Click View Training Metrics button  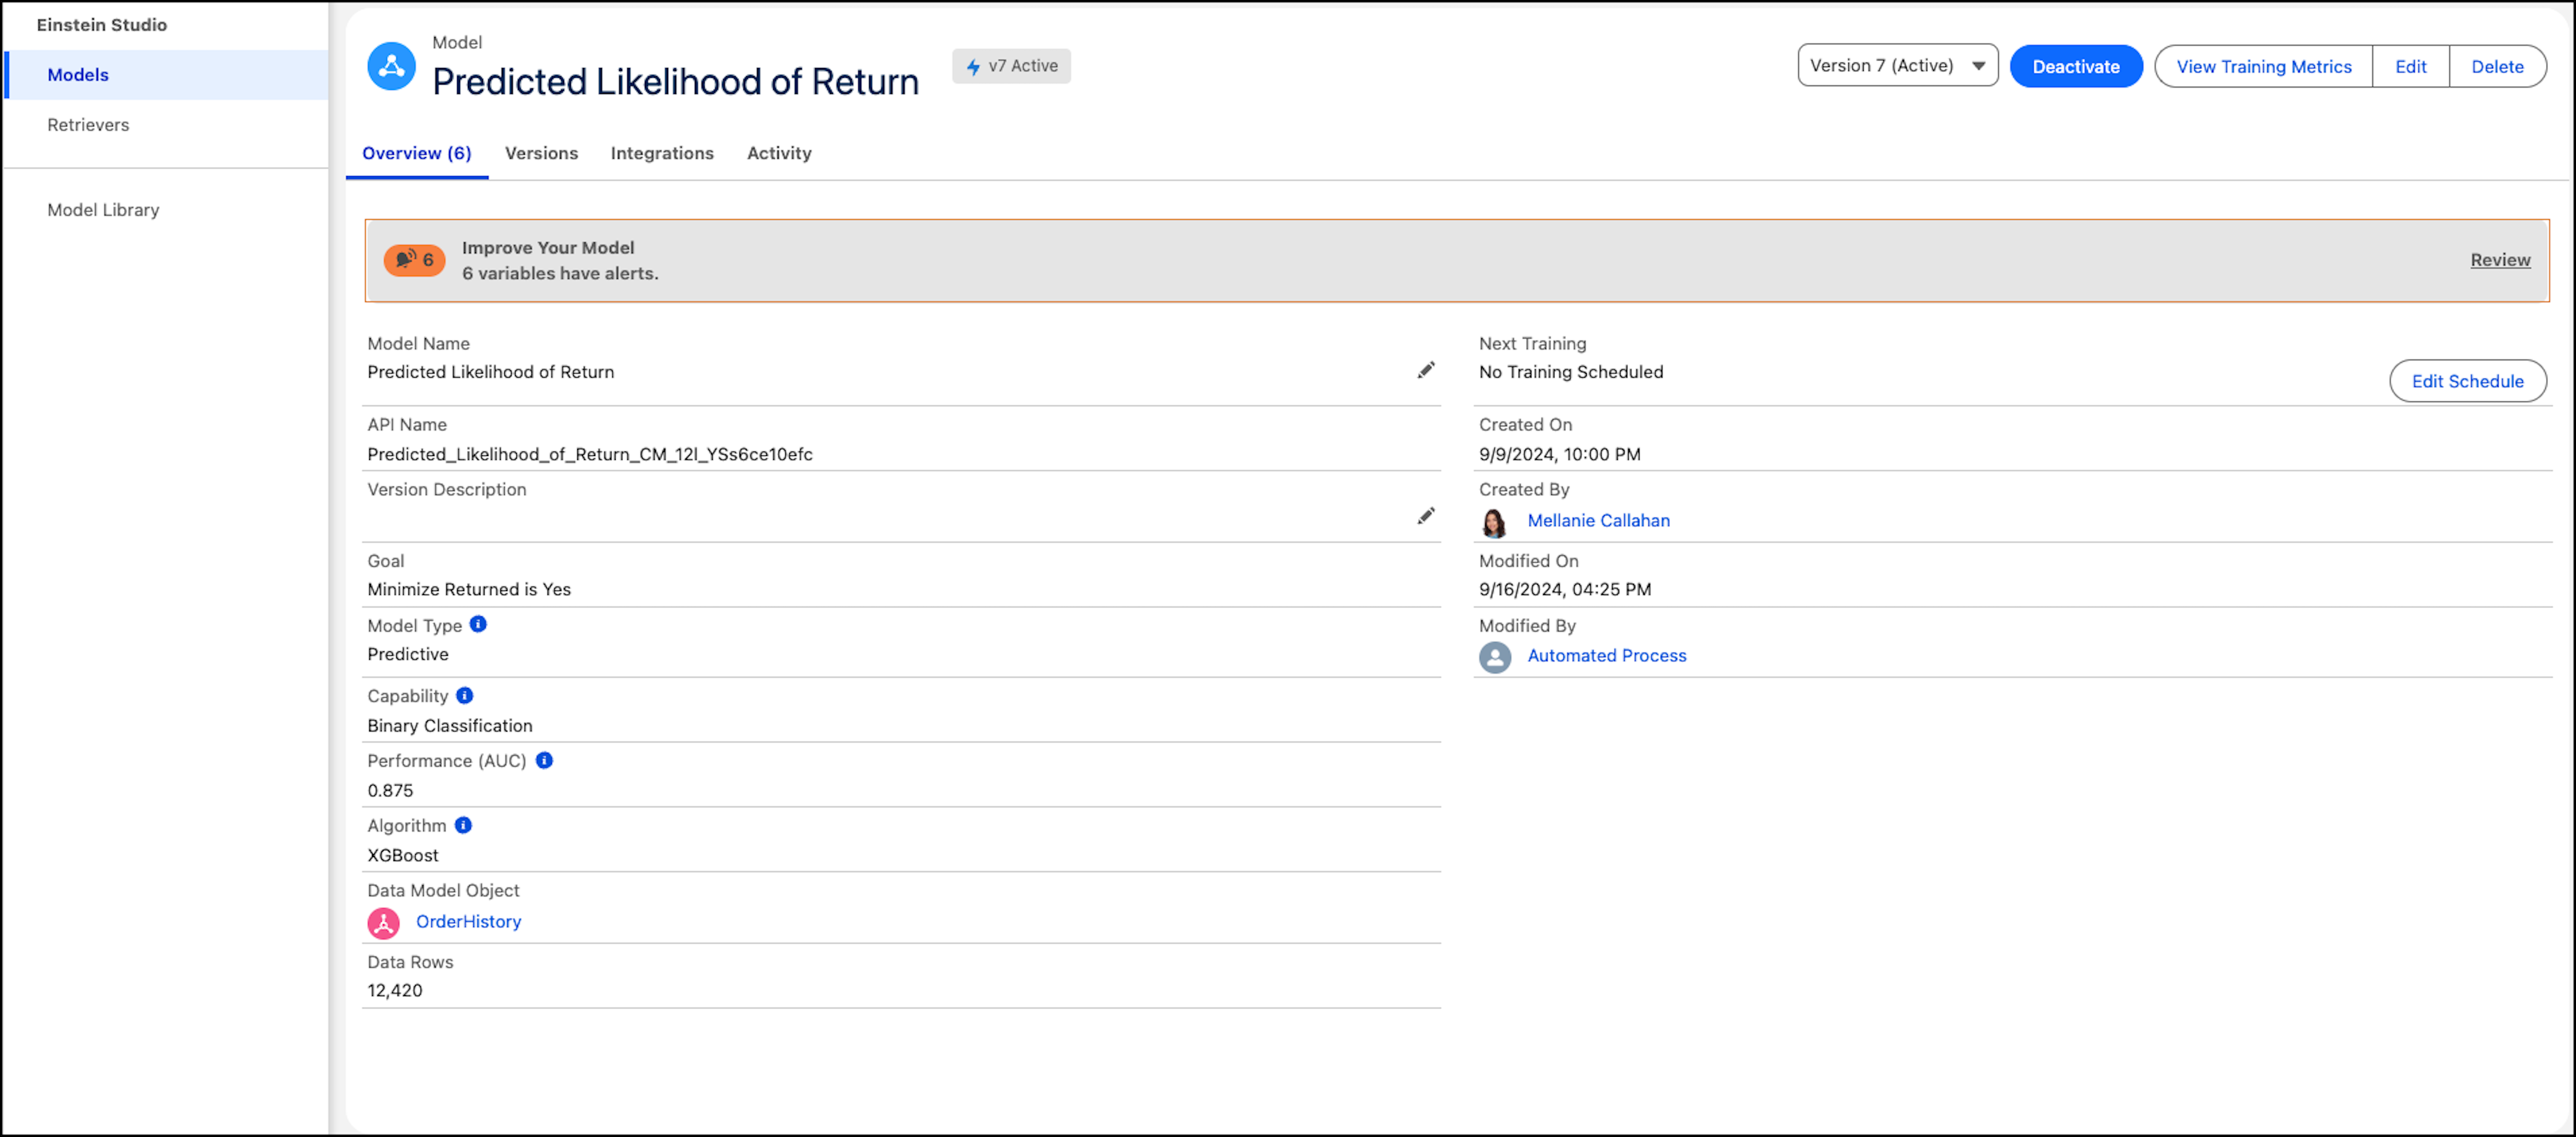coord(2264,67)
